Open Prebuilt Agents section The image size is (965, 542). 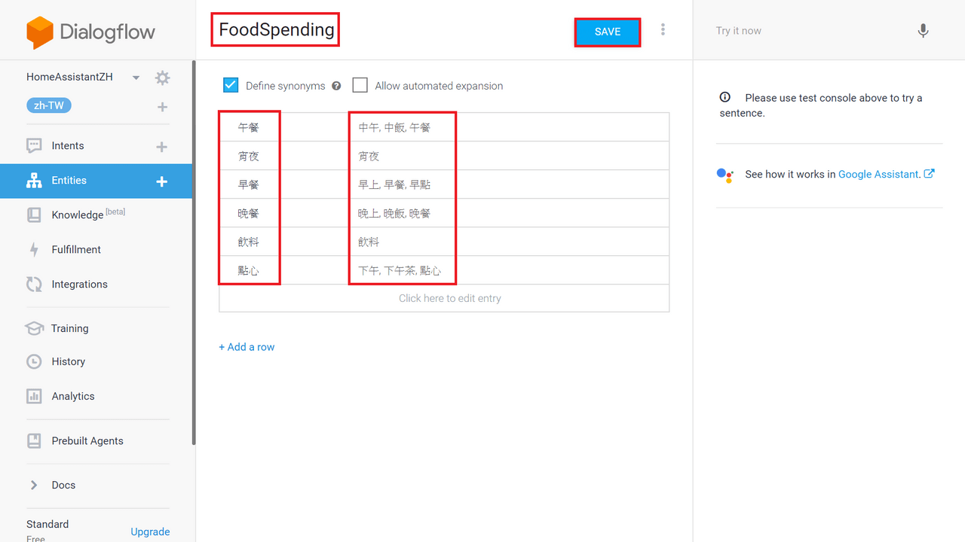(x=87, y=441)
